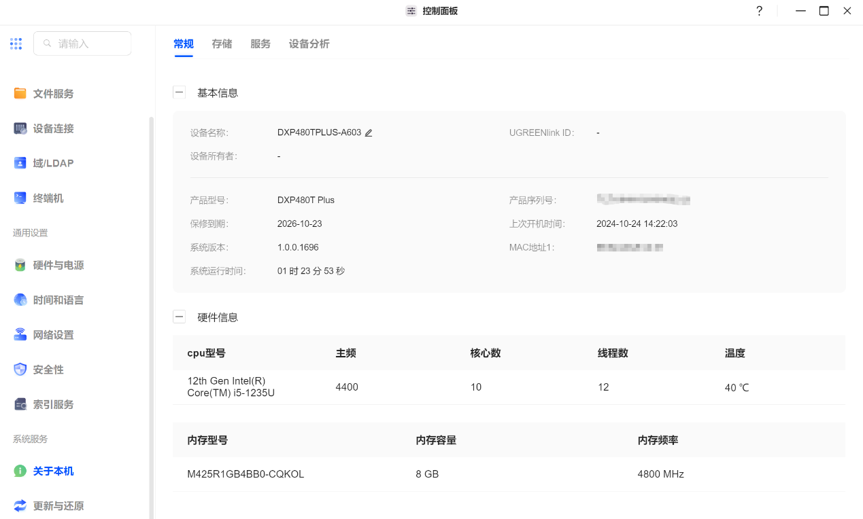Open the 设备分析 tab
Viewport: 863px width, 519px height.
(x=309, y=44)
